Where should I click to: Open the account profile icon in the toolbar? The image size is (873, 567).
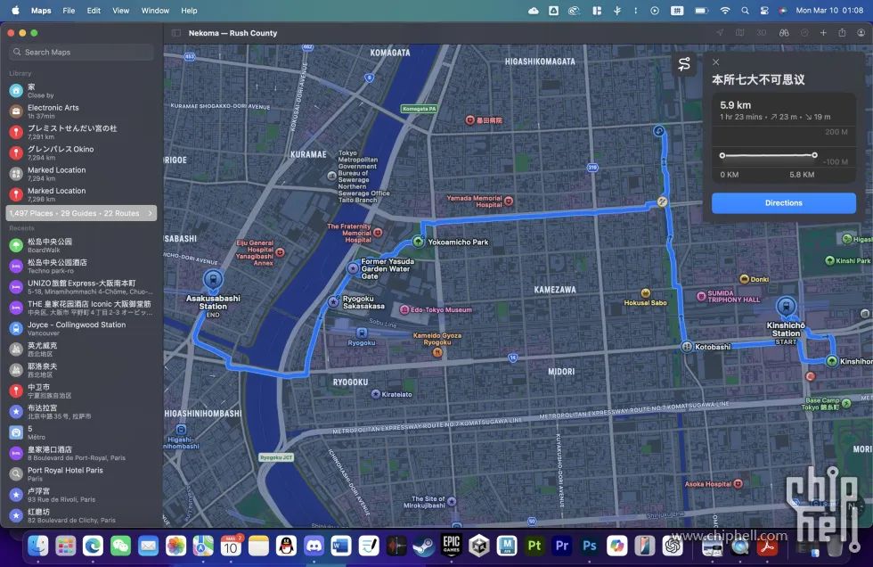[861, 33]
